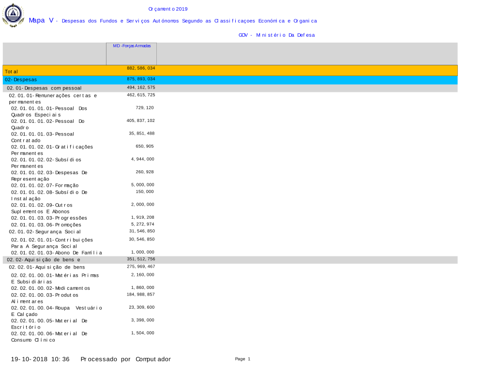Click the orange 'Total' row

click(x=230, y=71)
